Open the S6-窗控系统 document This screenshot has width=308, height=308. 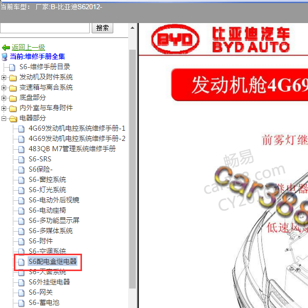click(x=47, y=179)
